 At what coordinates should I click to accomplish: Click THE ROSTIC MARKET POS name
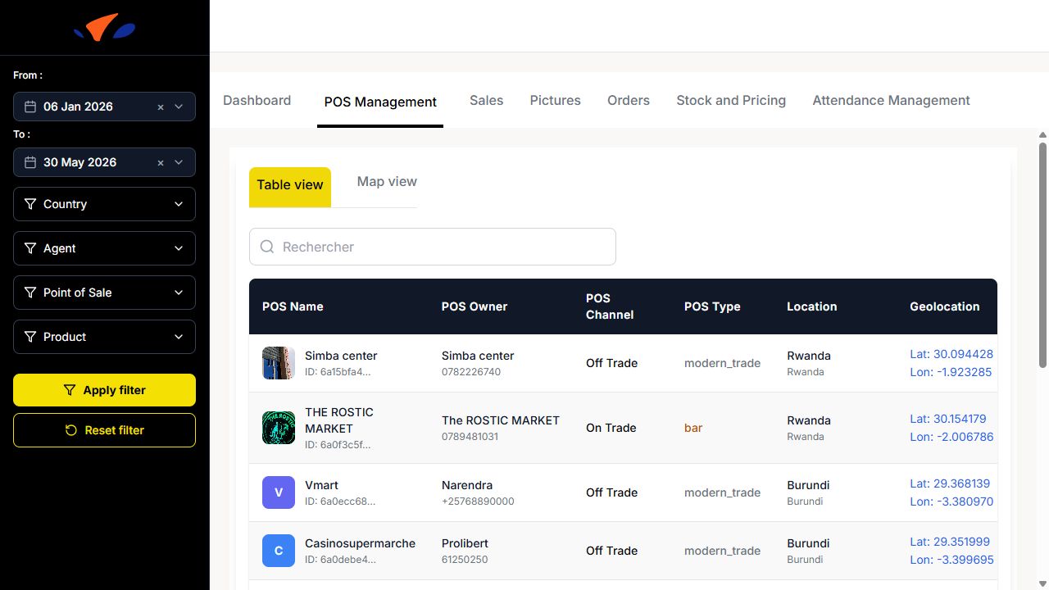pyautogui.click(x=339, y=420)
